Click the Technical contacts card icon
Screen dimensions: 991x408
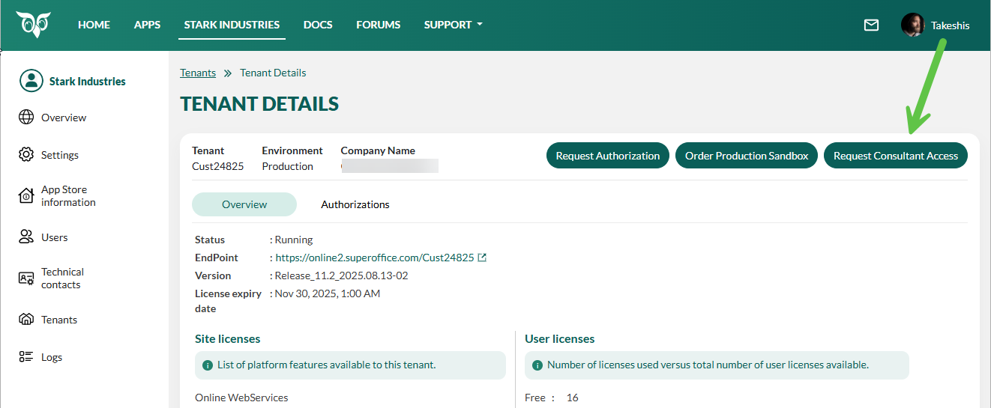pos(26,278)
